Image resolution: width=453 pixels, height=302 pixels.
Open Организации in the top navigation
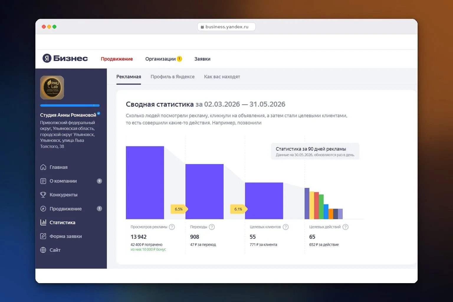point(160,59)
